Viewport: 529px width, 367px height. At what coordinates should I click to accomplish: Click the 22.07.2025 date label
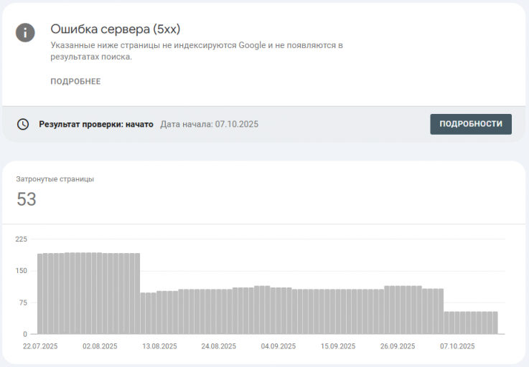pyautogui.click(x=40, y=346)
